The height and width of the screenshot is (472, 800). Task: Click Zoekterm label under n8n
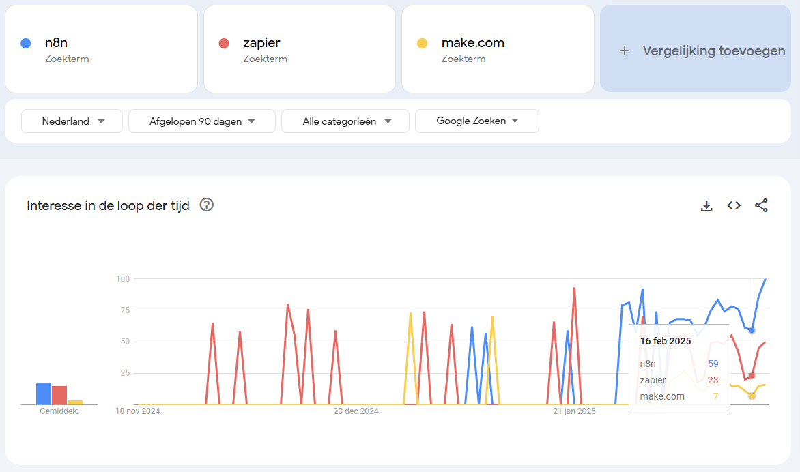(x=67, y=59)
